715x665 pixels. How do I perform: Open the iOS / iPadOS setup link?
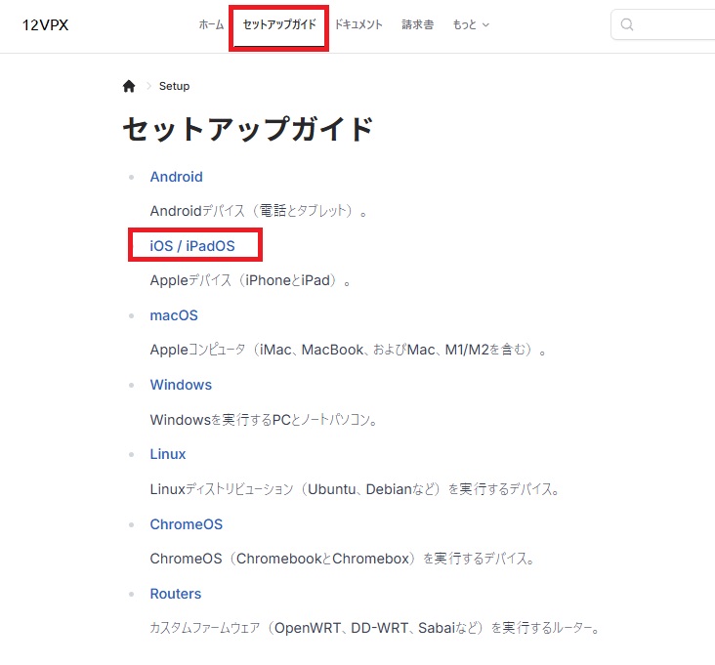click(192, 246)
